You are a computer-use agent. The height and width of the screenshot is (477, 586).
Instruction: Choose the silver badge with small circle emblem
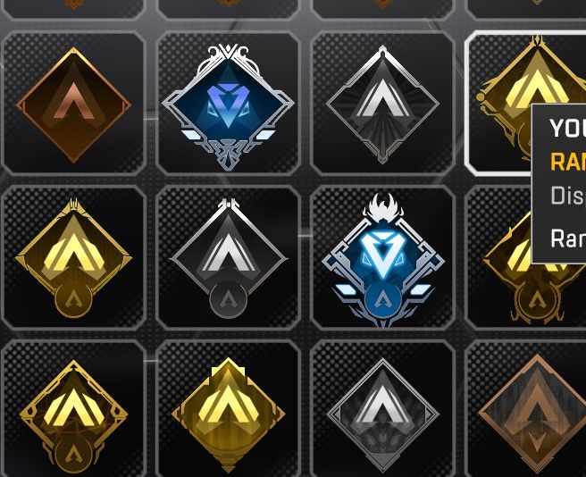[x=228, y=258]
